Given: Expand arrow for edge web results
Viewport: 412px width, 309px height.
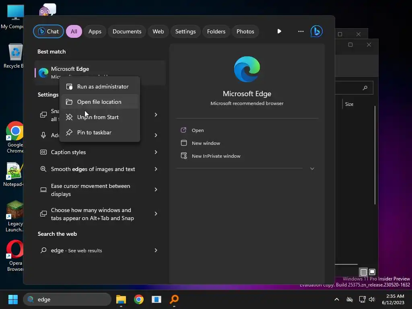Looking at the screenshot, I should point(156,250).
